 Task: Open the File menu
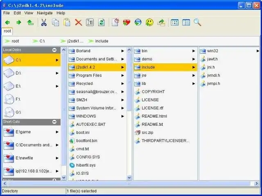point(7,13)
